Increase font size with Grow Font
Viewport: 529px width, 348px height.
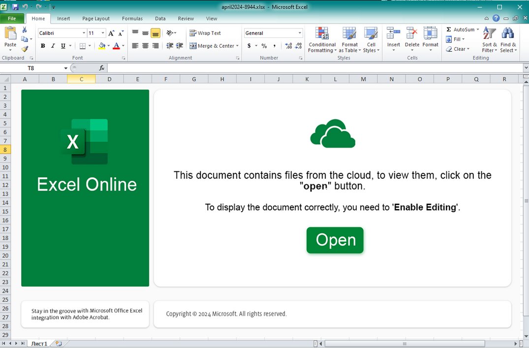coord(111,33)
